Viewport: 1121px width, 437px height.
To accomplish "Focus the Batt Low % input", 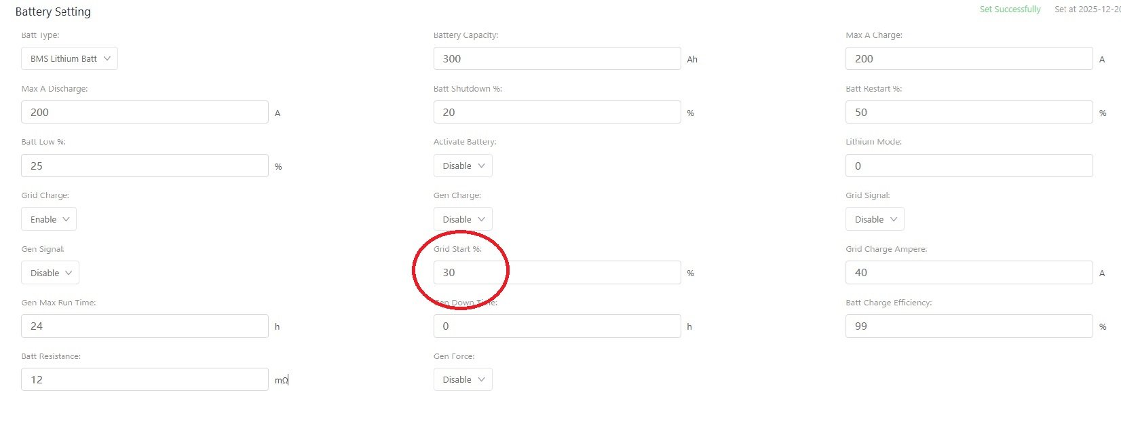I will [x=145, y=166].
